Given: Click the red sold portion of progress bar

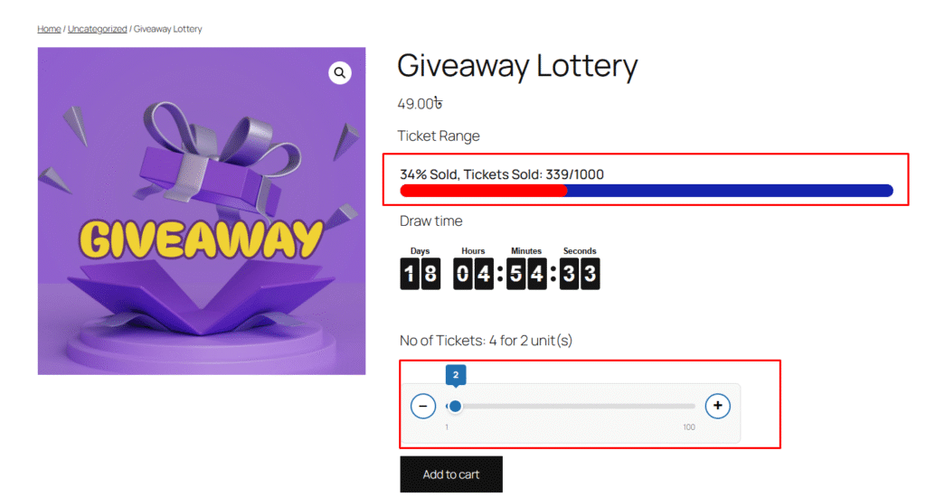Looking at the screenshot, I should click(484, 191).
